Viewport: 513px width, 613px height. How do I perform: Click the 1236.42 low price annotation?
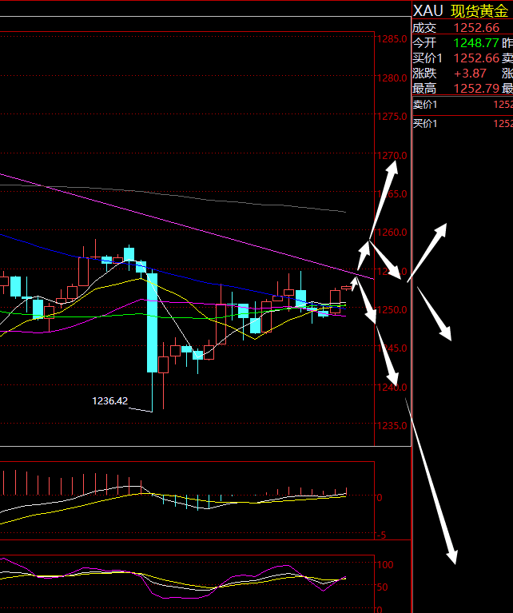pos(110,400)
